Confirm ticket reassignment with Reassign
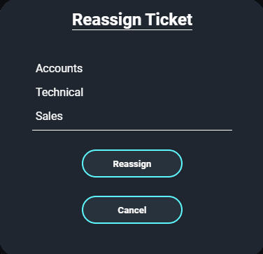Viewport: 263px width, 254px height. pos(132,163)
